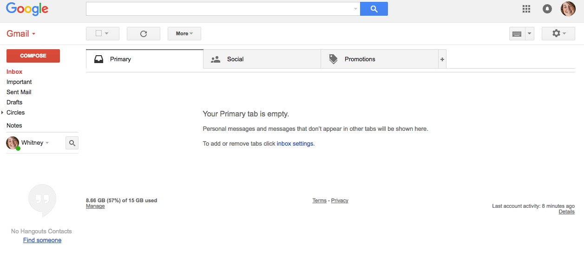Expand the Circles label list

click(x=2, y=113)
